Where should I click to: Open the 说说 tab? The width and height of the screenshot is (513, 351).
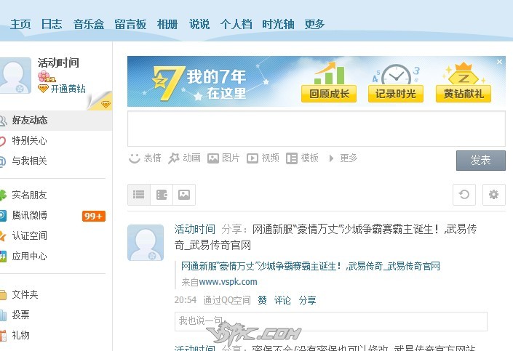(x=199, y=24)
